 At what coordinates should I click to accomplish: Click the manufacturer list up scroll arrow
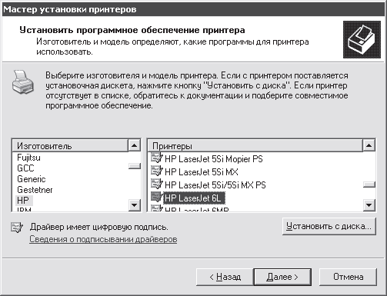(134, 146)
